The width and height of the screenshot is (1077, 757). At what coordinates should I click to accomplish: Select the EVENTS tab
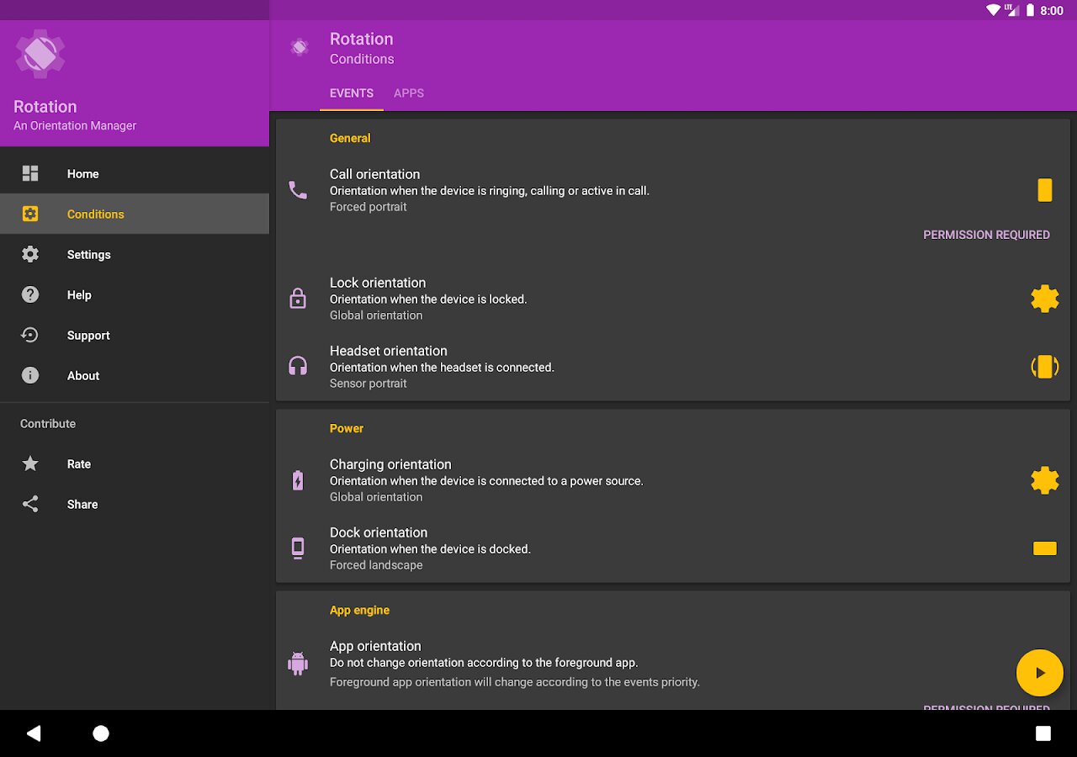(352, 93)
